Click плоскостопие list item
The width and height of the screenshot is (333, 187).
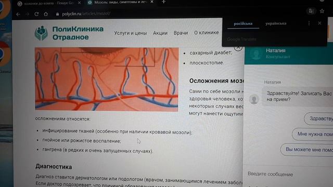pyautogui.click(x=207, y=63)
